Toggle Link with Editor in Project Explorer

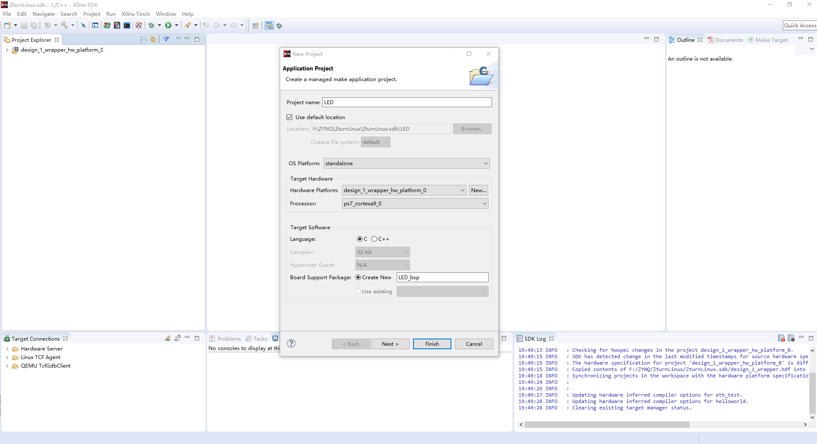pos(153,40)
